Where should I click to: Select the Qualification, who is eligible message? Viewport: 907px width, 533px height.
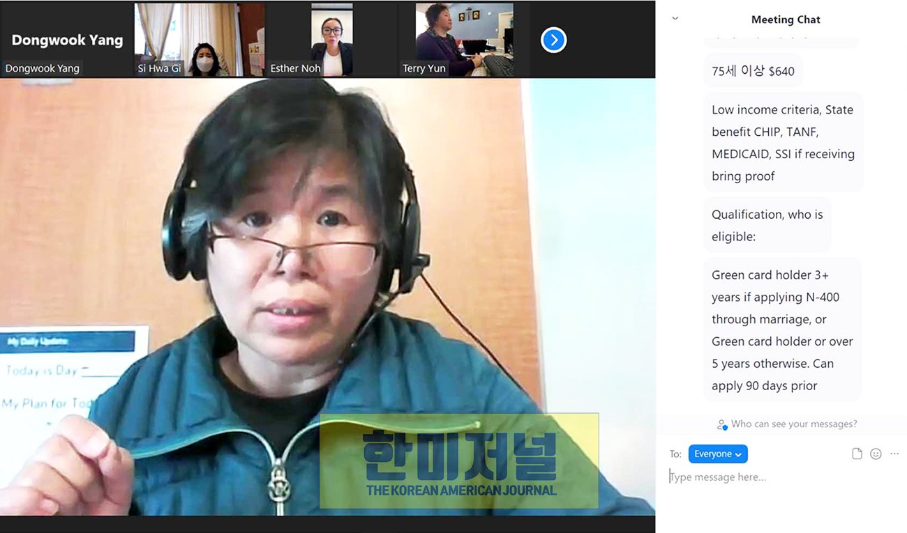click(x=767, y=225)
